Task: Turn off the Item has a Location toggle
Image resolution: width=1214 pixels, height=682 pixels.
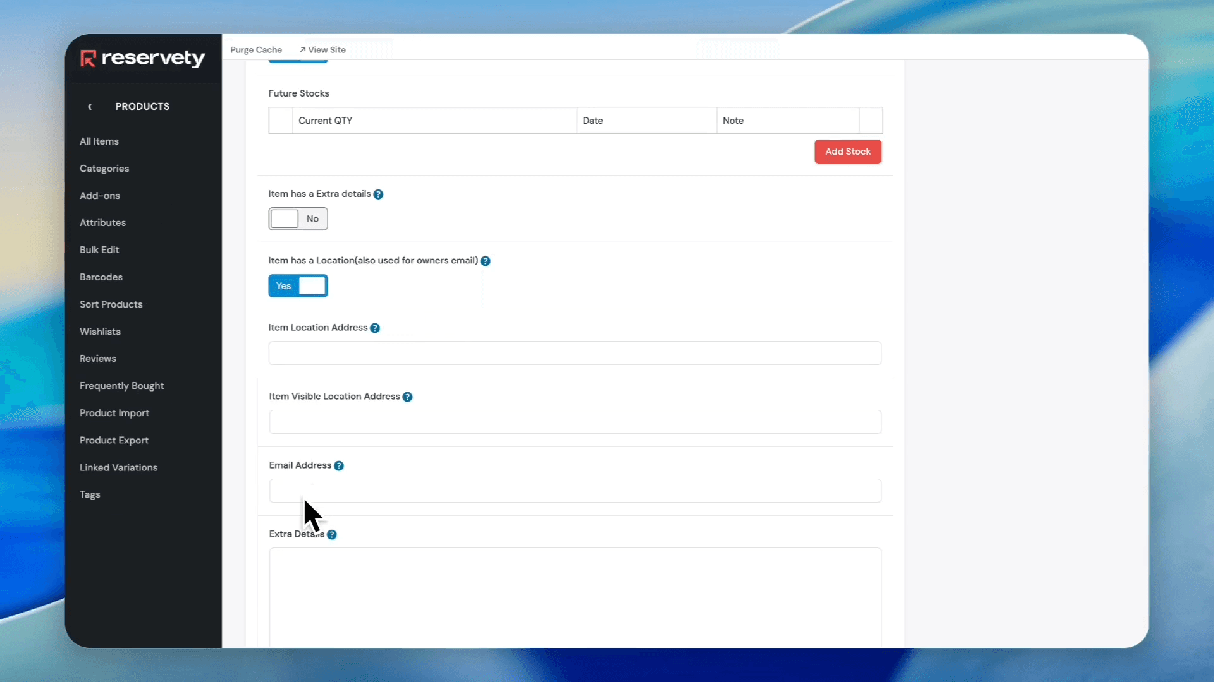Action: click(298, 286)
